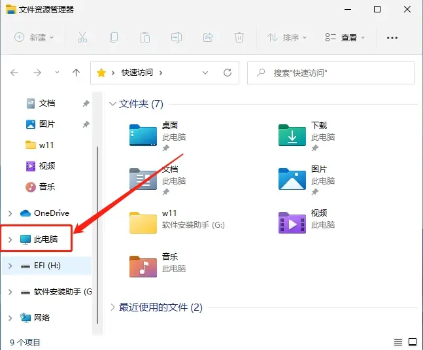423x350 pixels.
Task: Open the three-dots See more menu
Action: [x=392, y=38]
